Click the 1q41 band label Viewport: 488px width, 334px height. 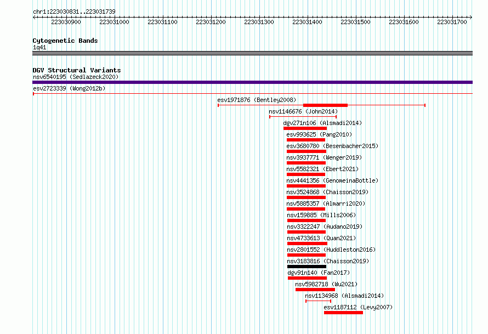tap(39, 47)
